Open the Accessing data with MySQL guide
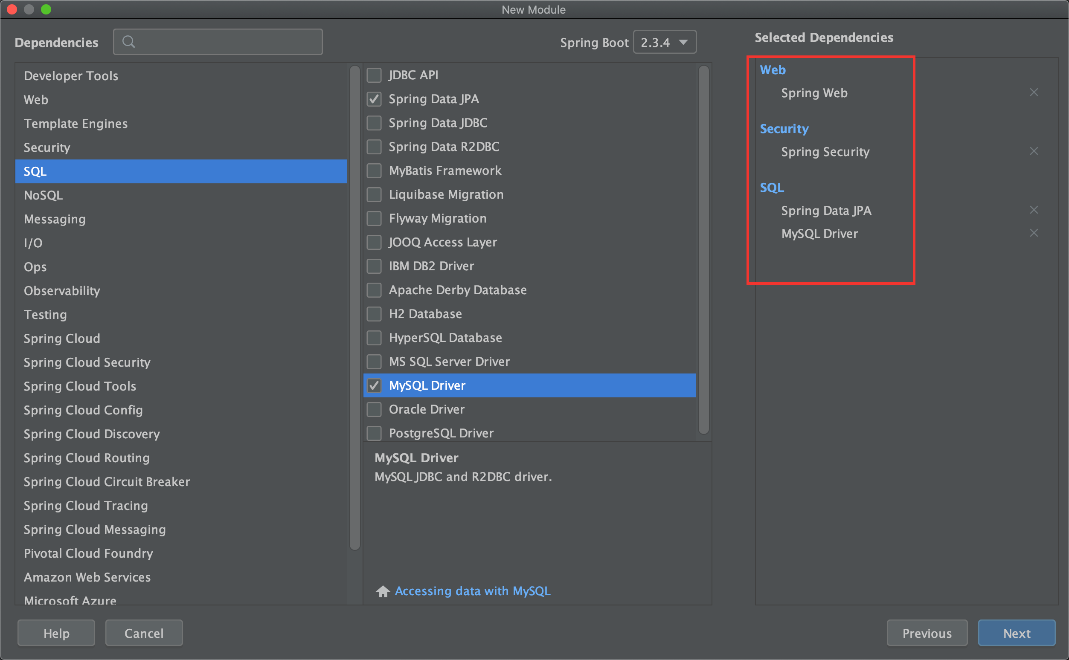This screenshot has height=660, width=1069. [x=473, y=591]
